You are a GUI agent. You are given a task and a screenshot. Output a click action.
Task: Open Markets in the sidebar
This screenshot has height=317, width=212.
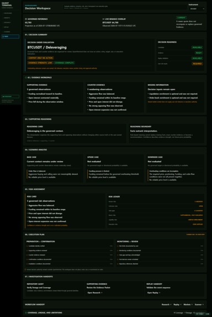(10, 18)
